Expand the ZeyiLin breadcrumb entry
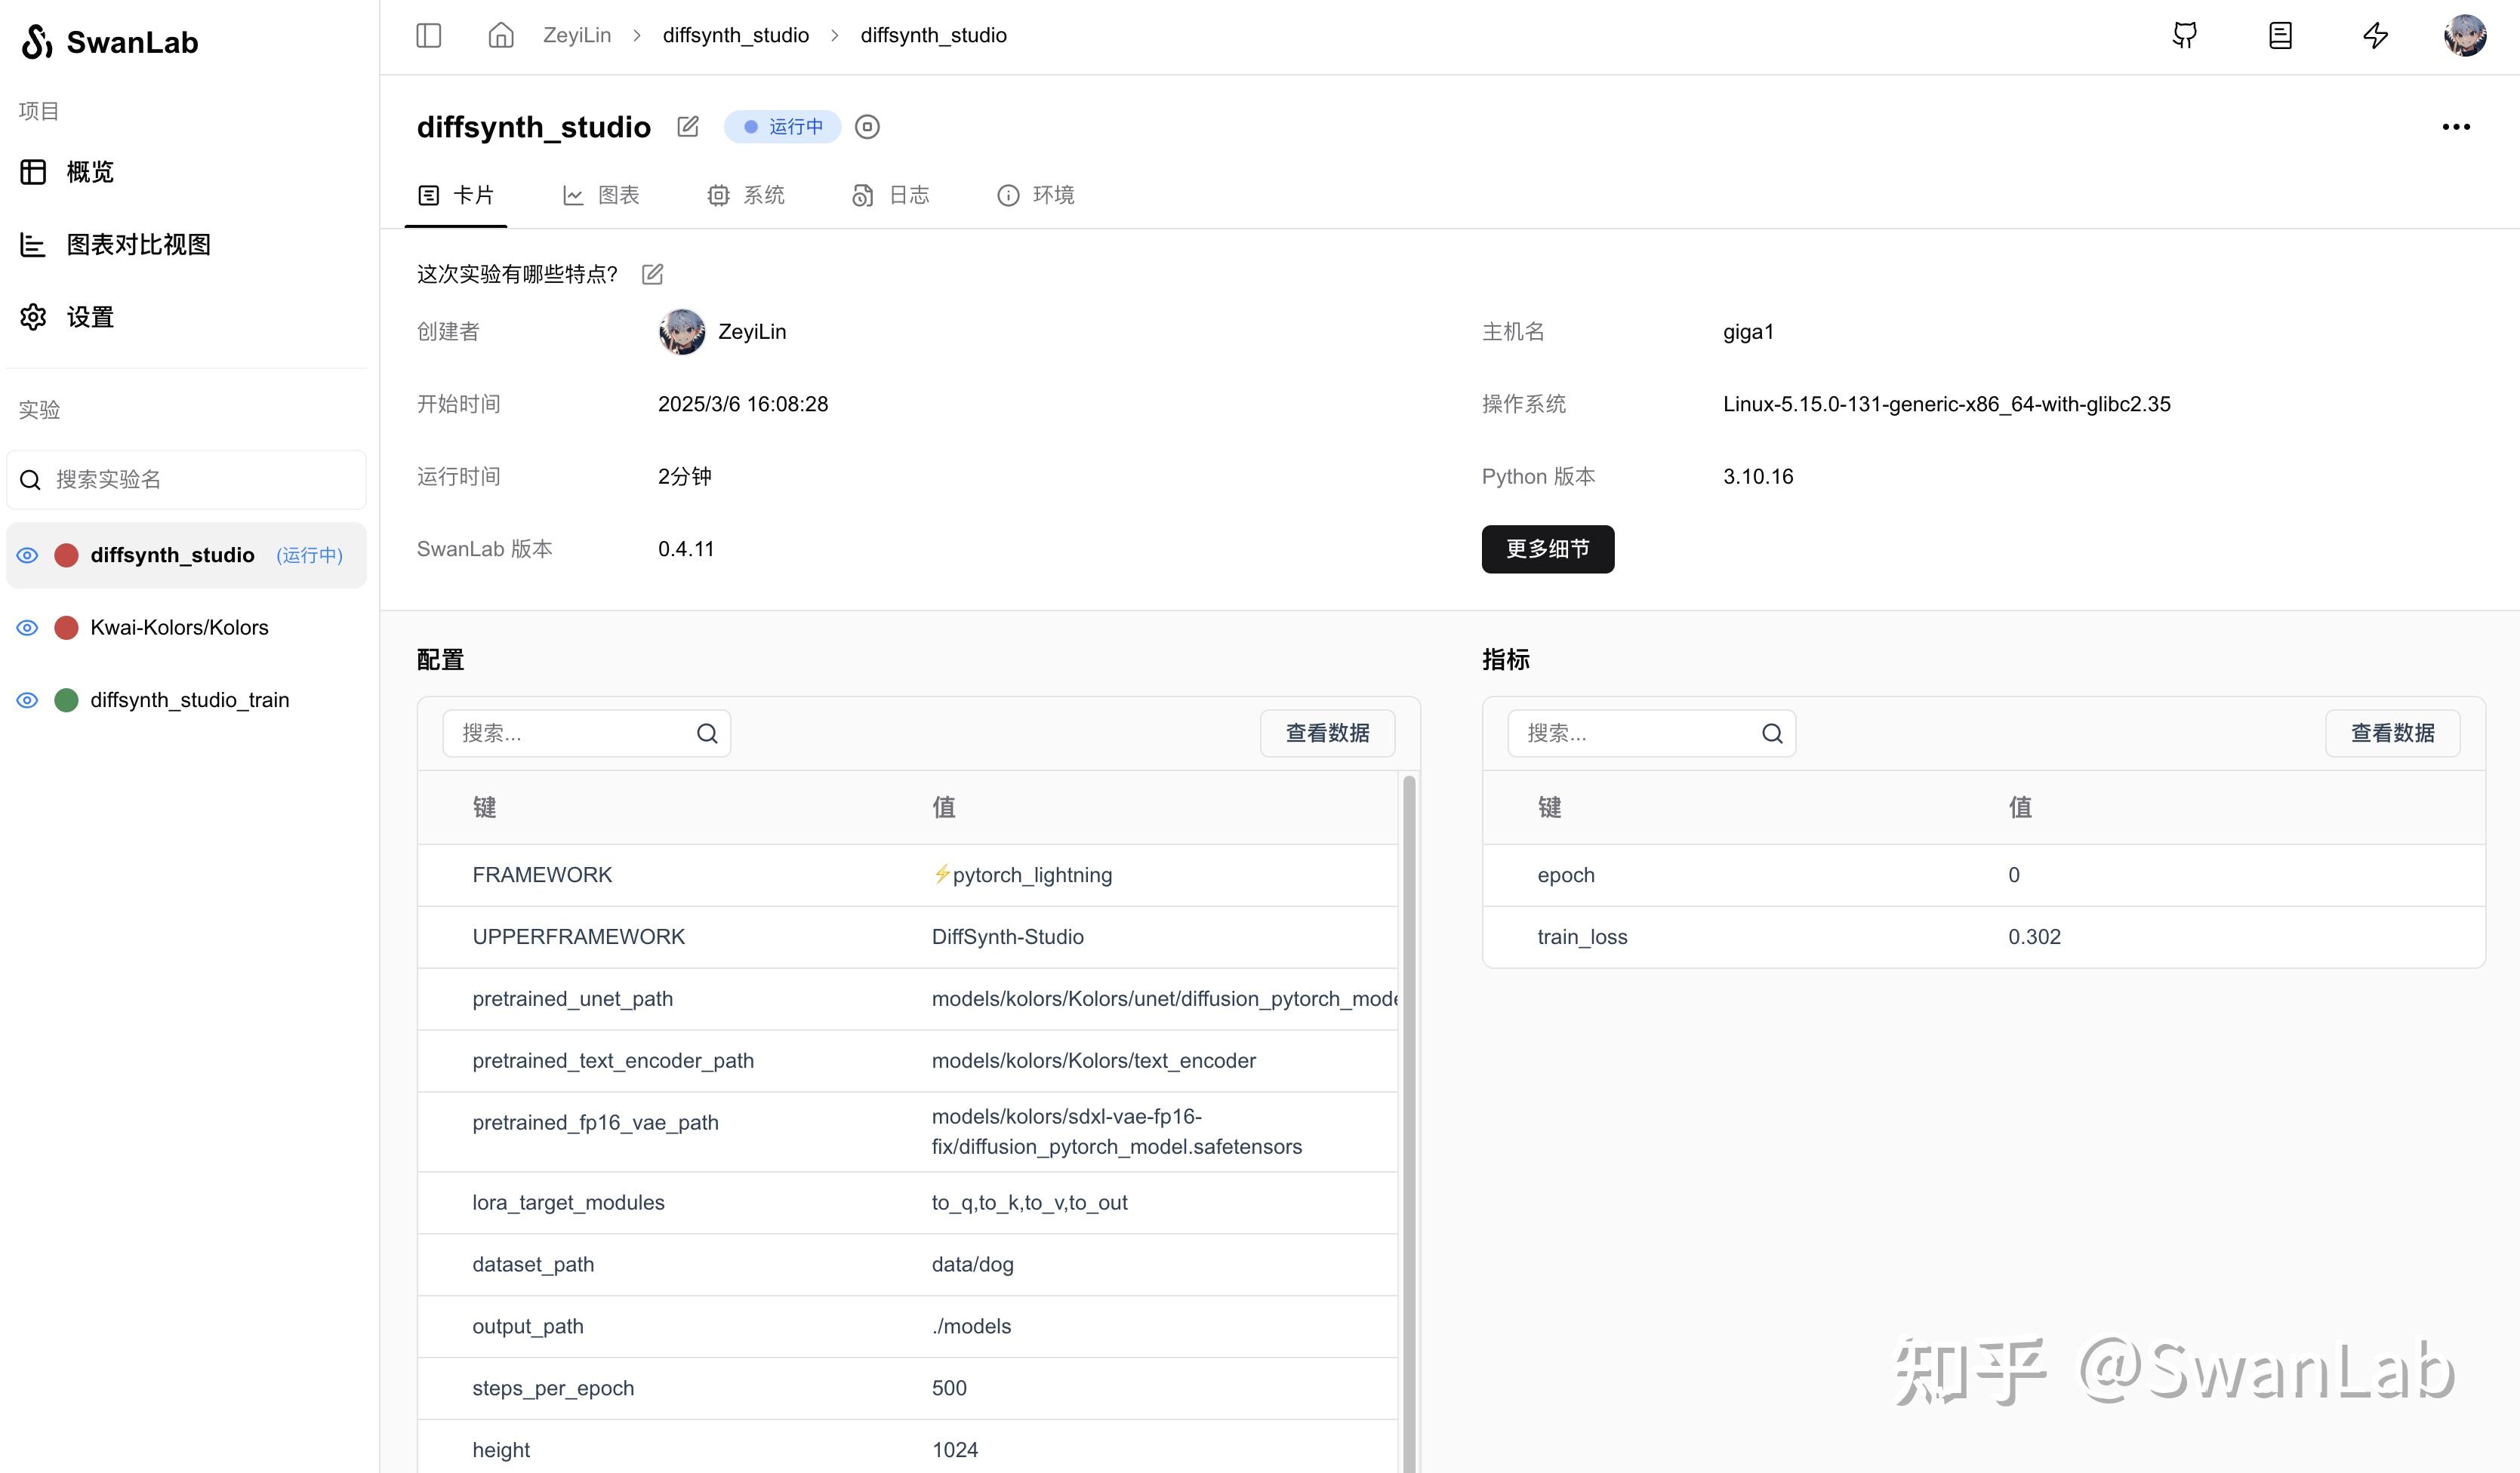The width and height of the screenshot is (2520, 1473). pos(577,35)
